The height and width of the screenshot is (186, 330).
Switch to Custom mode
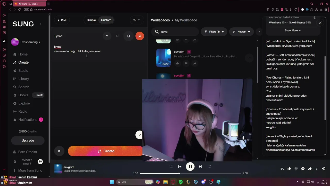(106, 20)
